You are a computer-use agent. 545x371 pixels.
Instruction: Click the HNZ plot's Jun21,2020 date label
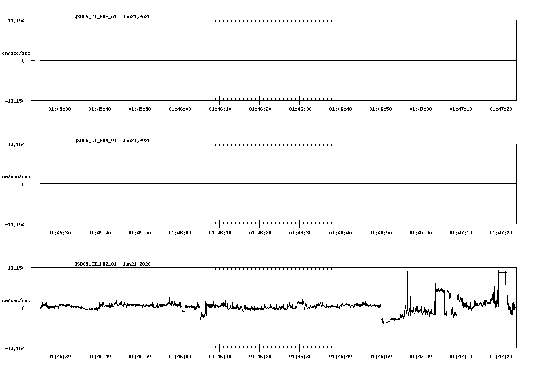pos(137,264)
